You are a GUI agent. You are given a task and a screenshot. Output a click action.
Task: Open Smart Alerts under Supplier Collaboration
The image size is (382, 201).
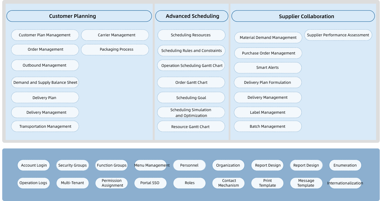[x=268, y=68]
